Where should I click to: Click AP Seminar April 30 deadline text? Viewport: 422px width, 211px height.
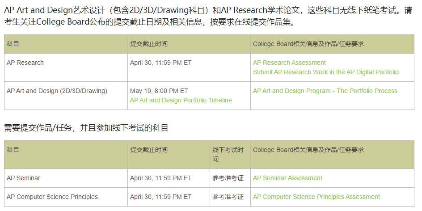click(x=160, y=178)
